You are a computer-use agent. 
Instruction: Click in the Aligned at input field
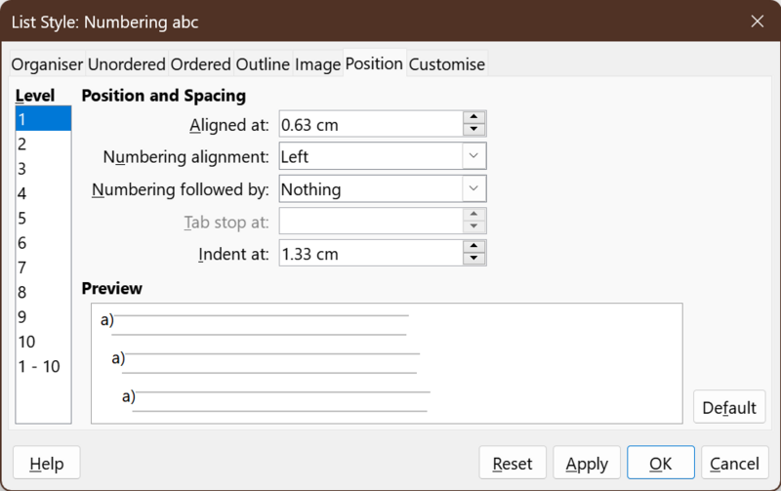pyautogui.click(x=371, y=125)
